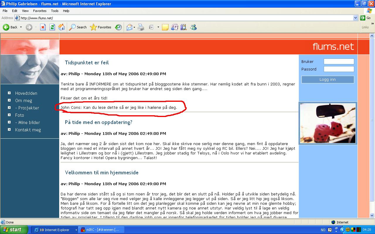Image resolution: width=375 pixels, height=234 pixels.
Task: Click the address bar URL field
Action: (x=186, y=18)
